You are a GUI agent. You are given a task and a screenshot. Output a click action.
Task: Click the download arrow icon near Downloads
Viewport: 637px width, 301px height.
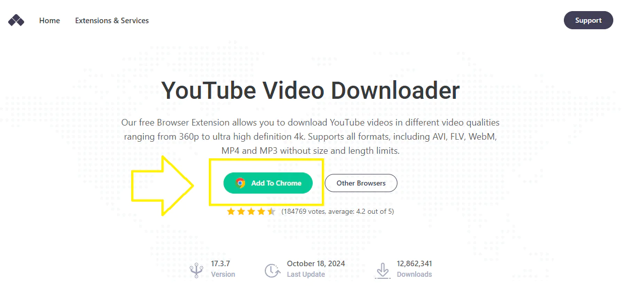(x=383, y=270)
